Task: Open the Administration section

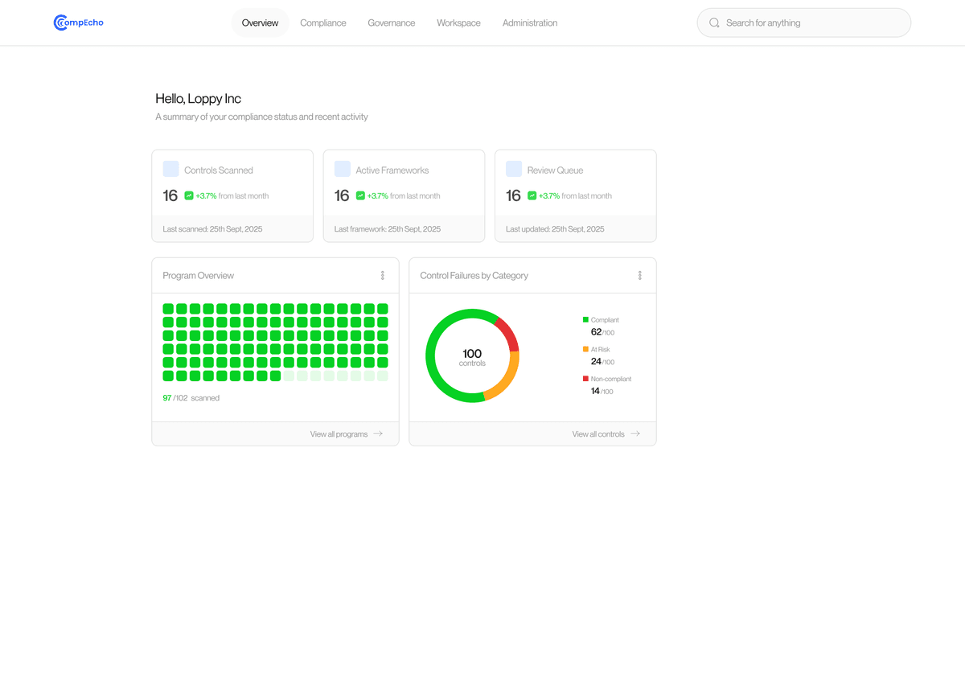Action: tap(530, 23)
